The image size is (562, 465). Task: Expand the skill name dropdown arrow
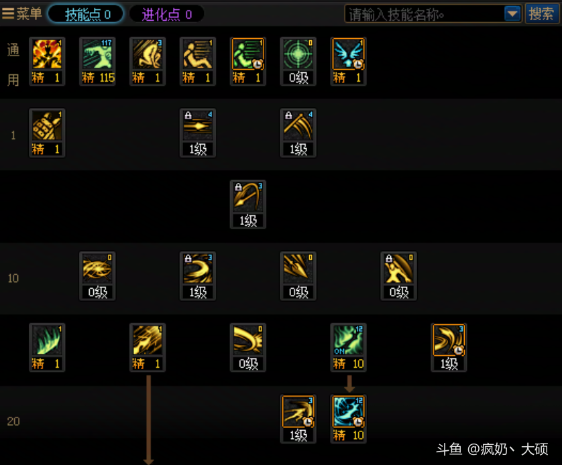tap(512, 14)
